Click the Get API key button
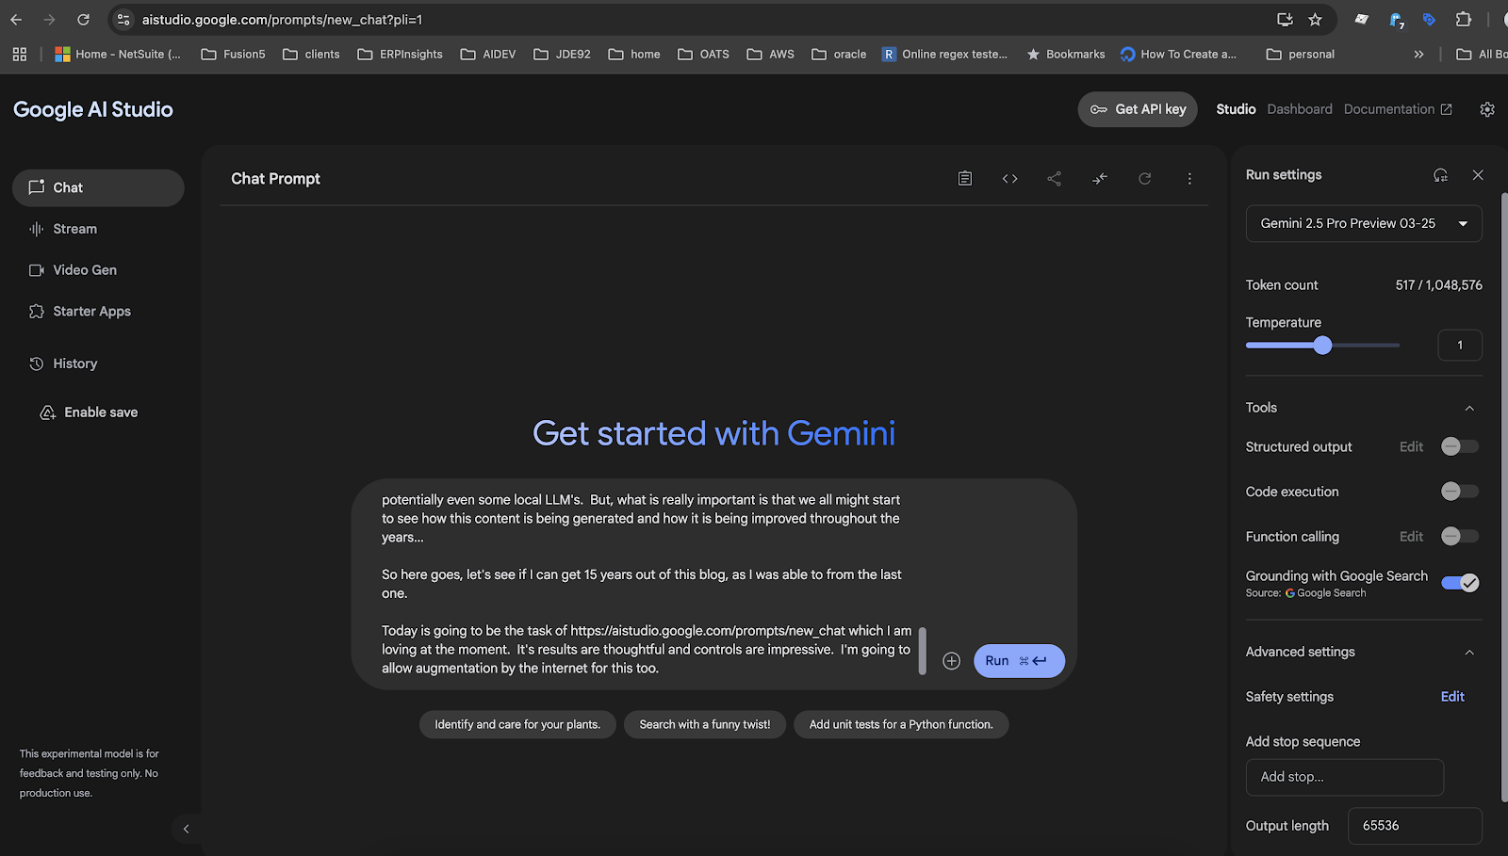This screenshot has width=1508, height=856. [1138, 109]
